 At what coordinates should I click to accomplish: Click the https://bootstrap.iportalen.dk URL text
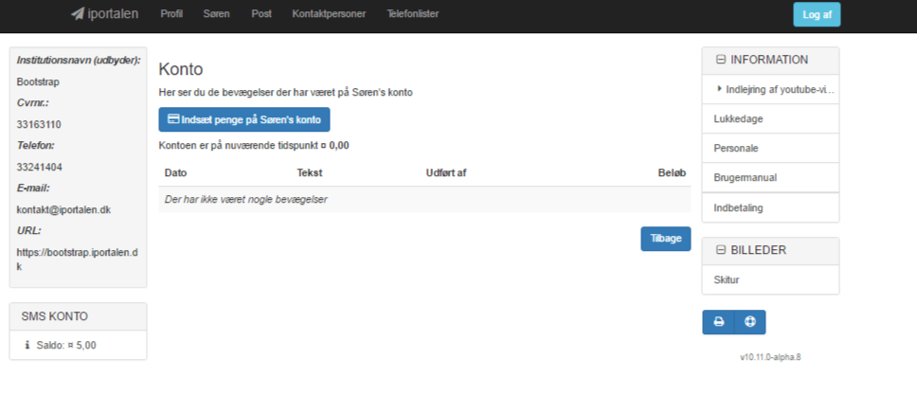[x=77, y=260]
